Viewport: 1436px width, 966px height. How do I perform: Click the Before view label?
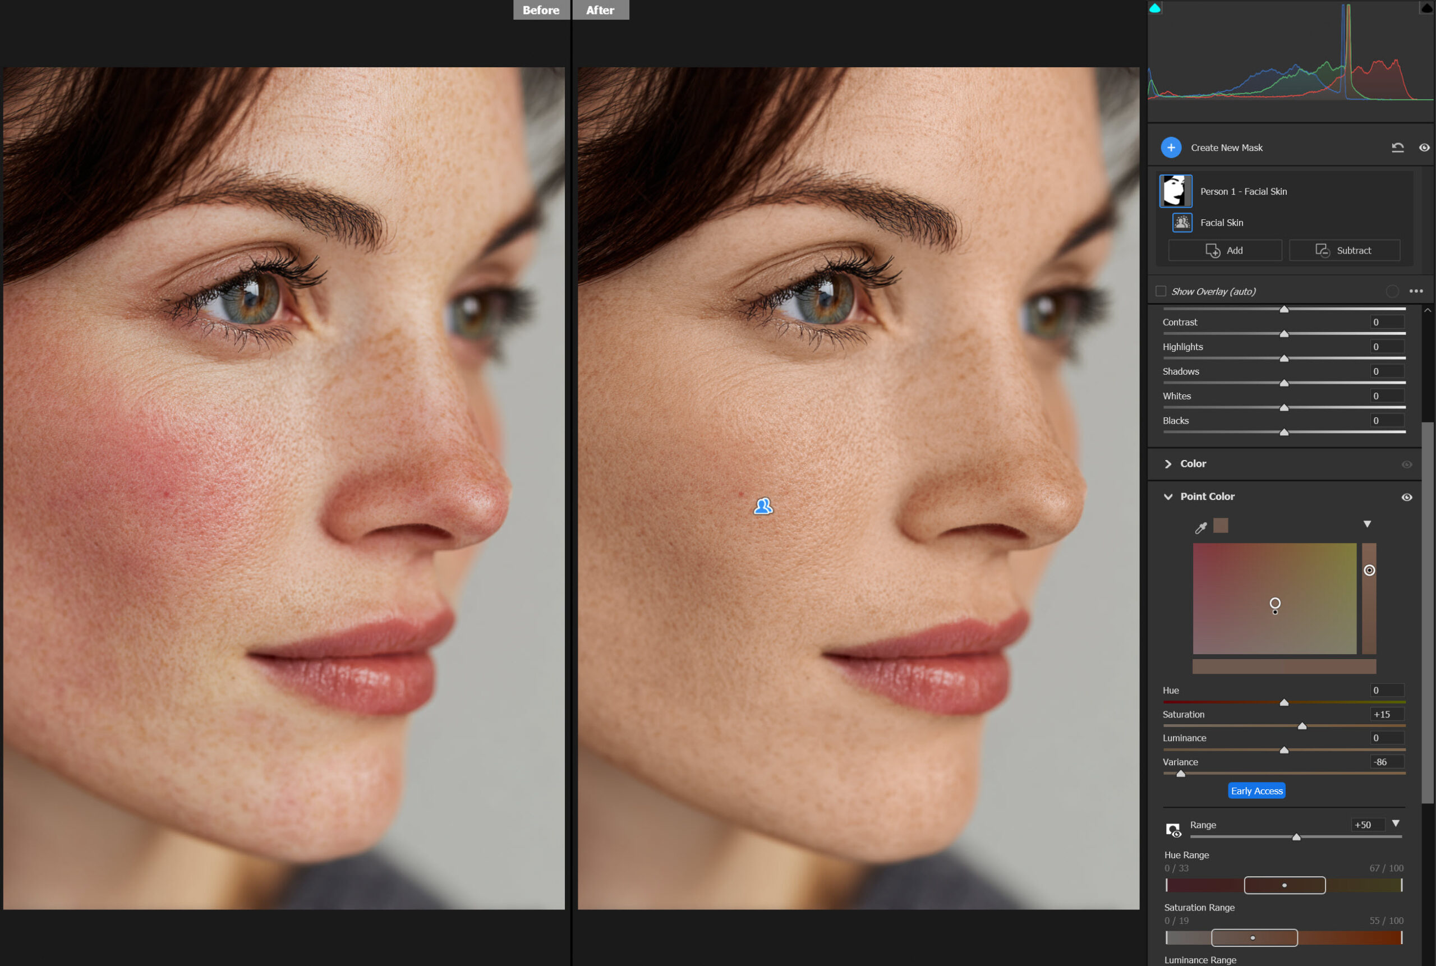[x=541, y=10]
